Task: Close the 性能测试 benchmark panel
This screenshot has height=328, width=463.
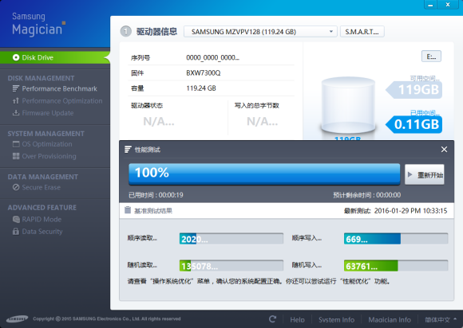Action: click(x=444, y=150)
